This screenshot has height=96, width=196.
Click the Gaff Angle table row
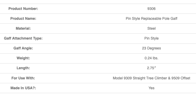tap(98, 48)
